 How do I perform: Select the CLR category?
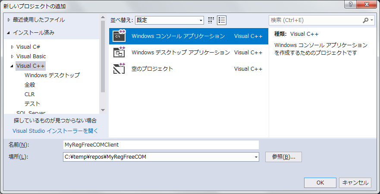(x=30, y=94)
